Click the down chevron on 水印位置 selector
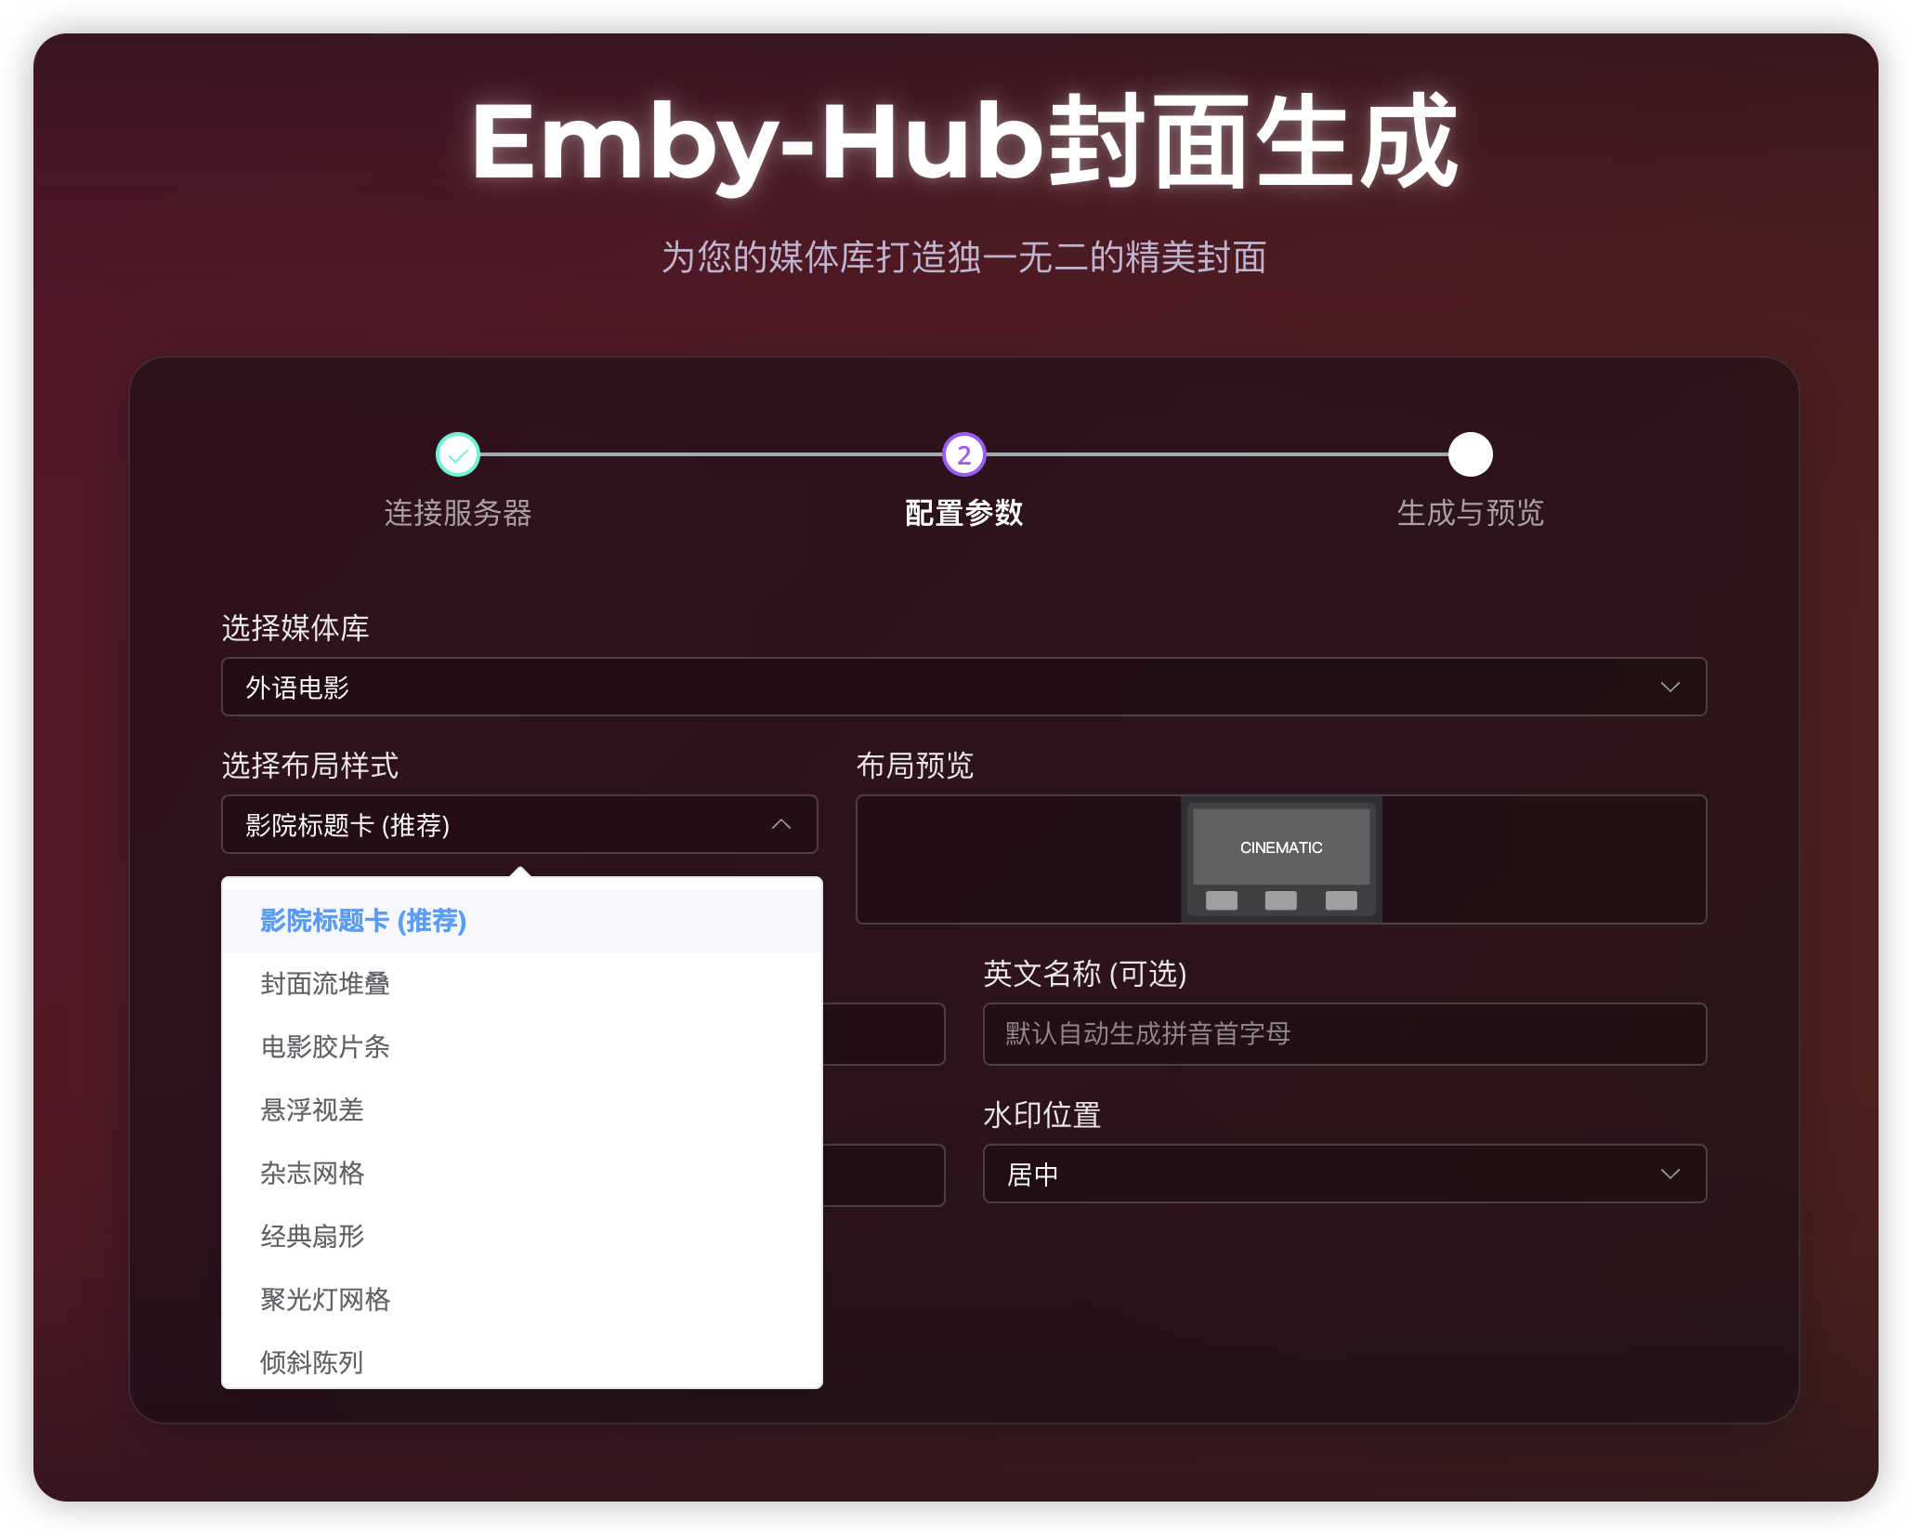1912x1535 pixels. click(1670, 1174)
